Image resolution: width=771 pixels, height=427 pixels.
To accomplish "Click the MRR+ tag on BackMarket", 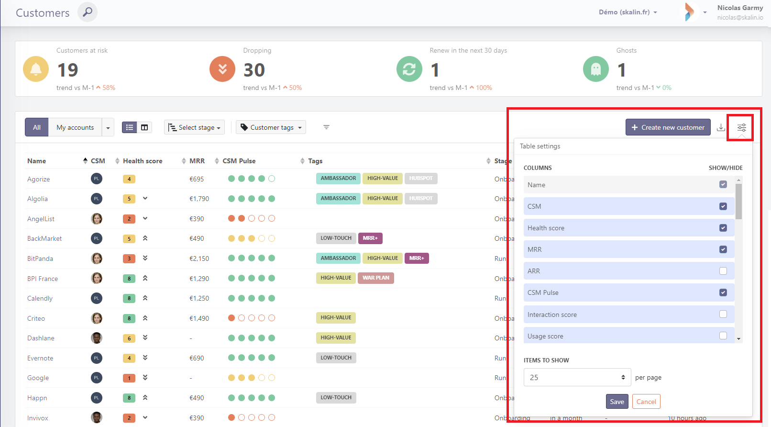I will 370,238.
